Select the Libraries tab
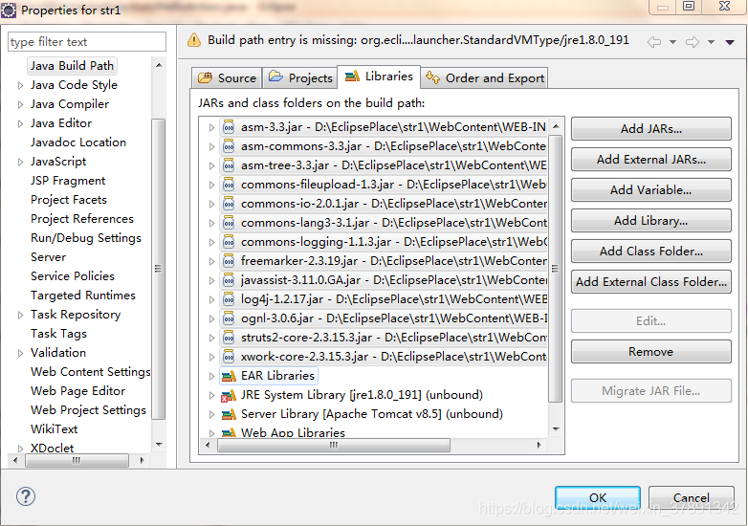This screenshot has width=748, height=526. point(379,77)
